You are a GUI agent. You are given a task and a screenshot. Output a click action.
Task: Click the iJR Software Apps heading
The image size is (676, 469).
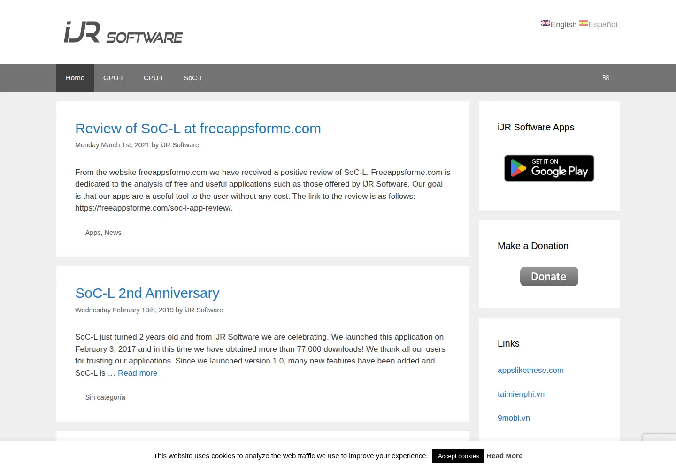536,127
